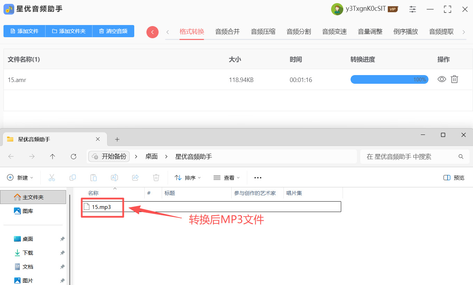Screen dimensions: 473x285
Task: Switch to the 倒序播放 tab
Action: coord(406,32)
